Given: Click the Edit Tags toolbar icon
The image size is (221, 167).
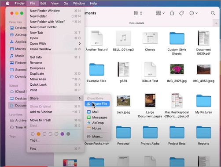Looking at the screenshot, I should click(x=181, y=13).
